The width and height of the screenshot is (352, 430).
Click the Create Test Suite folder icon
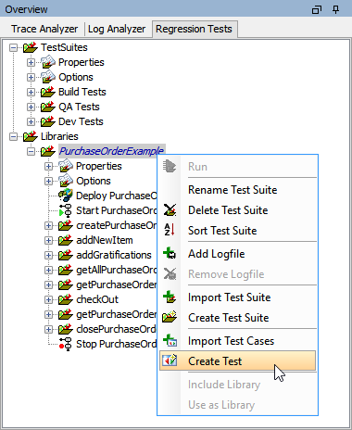[170, 317]
